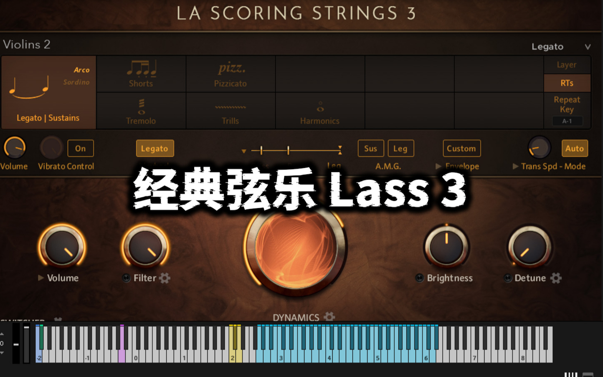This screenshot has height=377, width=603.
Task: Choose the Tremolo articulation
Action: pos(141,111)
